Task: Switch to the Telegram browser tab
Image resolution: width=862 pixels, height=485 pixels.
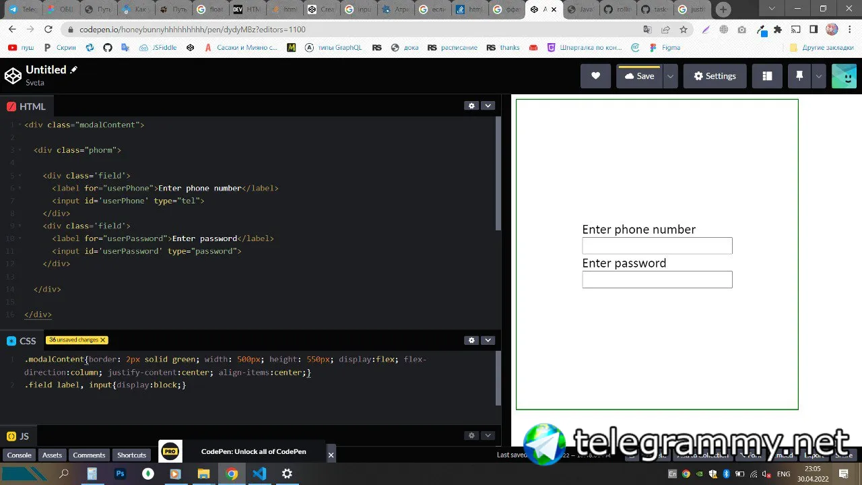Action: click(22, 9)
